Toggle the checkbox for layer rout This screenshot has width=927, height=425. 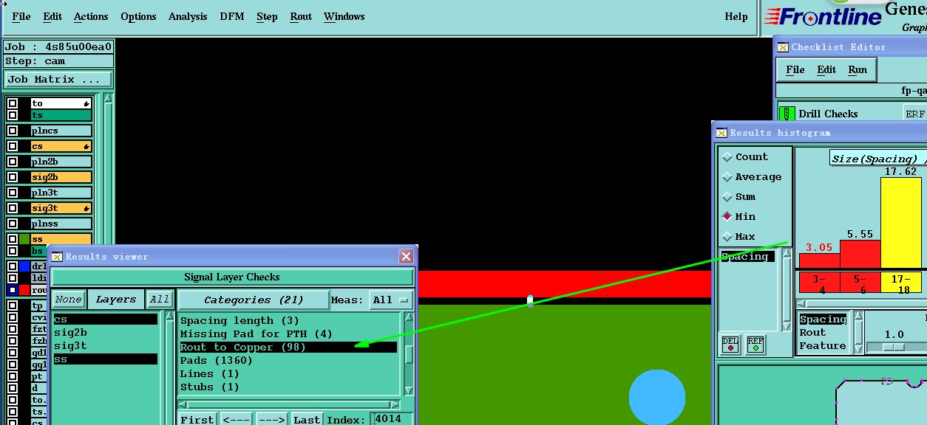pos(13,290)
